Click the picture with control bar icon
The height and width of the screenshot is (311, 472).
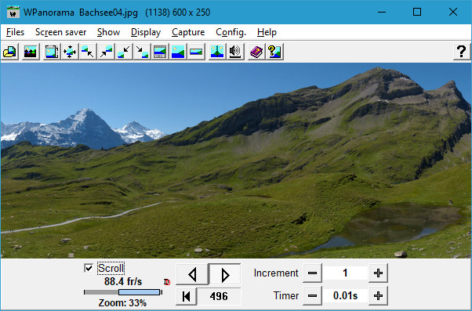(160, 52)
